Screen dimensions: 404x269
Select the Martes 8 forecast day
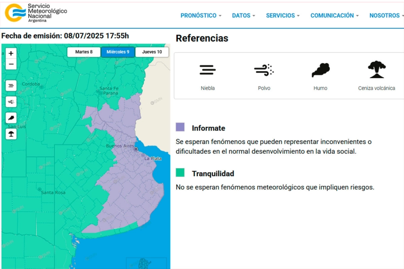pyautogui.click(x=84, y=52)
